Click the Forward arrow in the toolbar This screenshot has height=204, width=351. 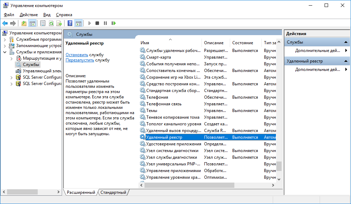coord(13,23)
